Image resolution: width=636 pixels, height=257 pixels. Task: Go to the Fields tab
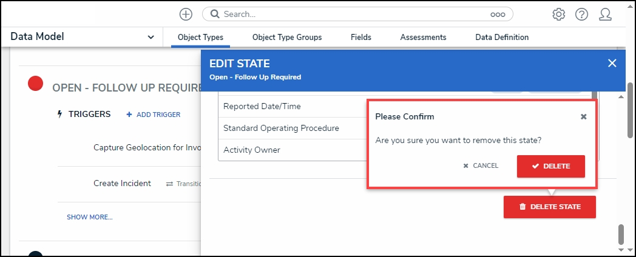361,38
